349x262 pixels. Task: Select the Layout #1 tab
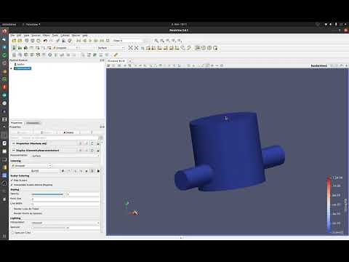coord(116,61)
